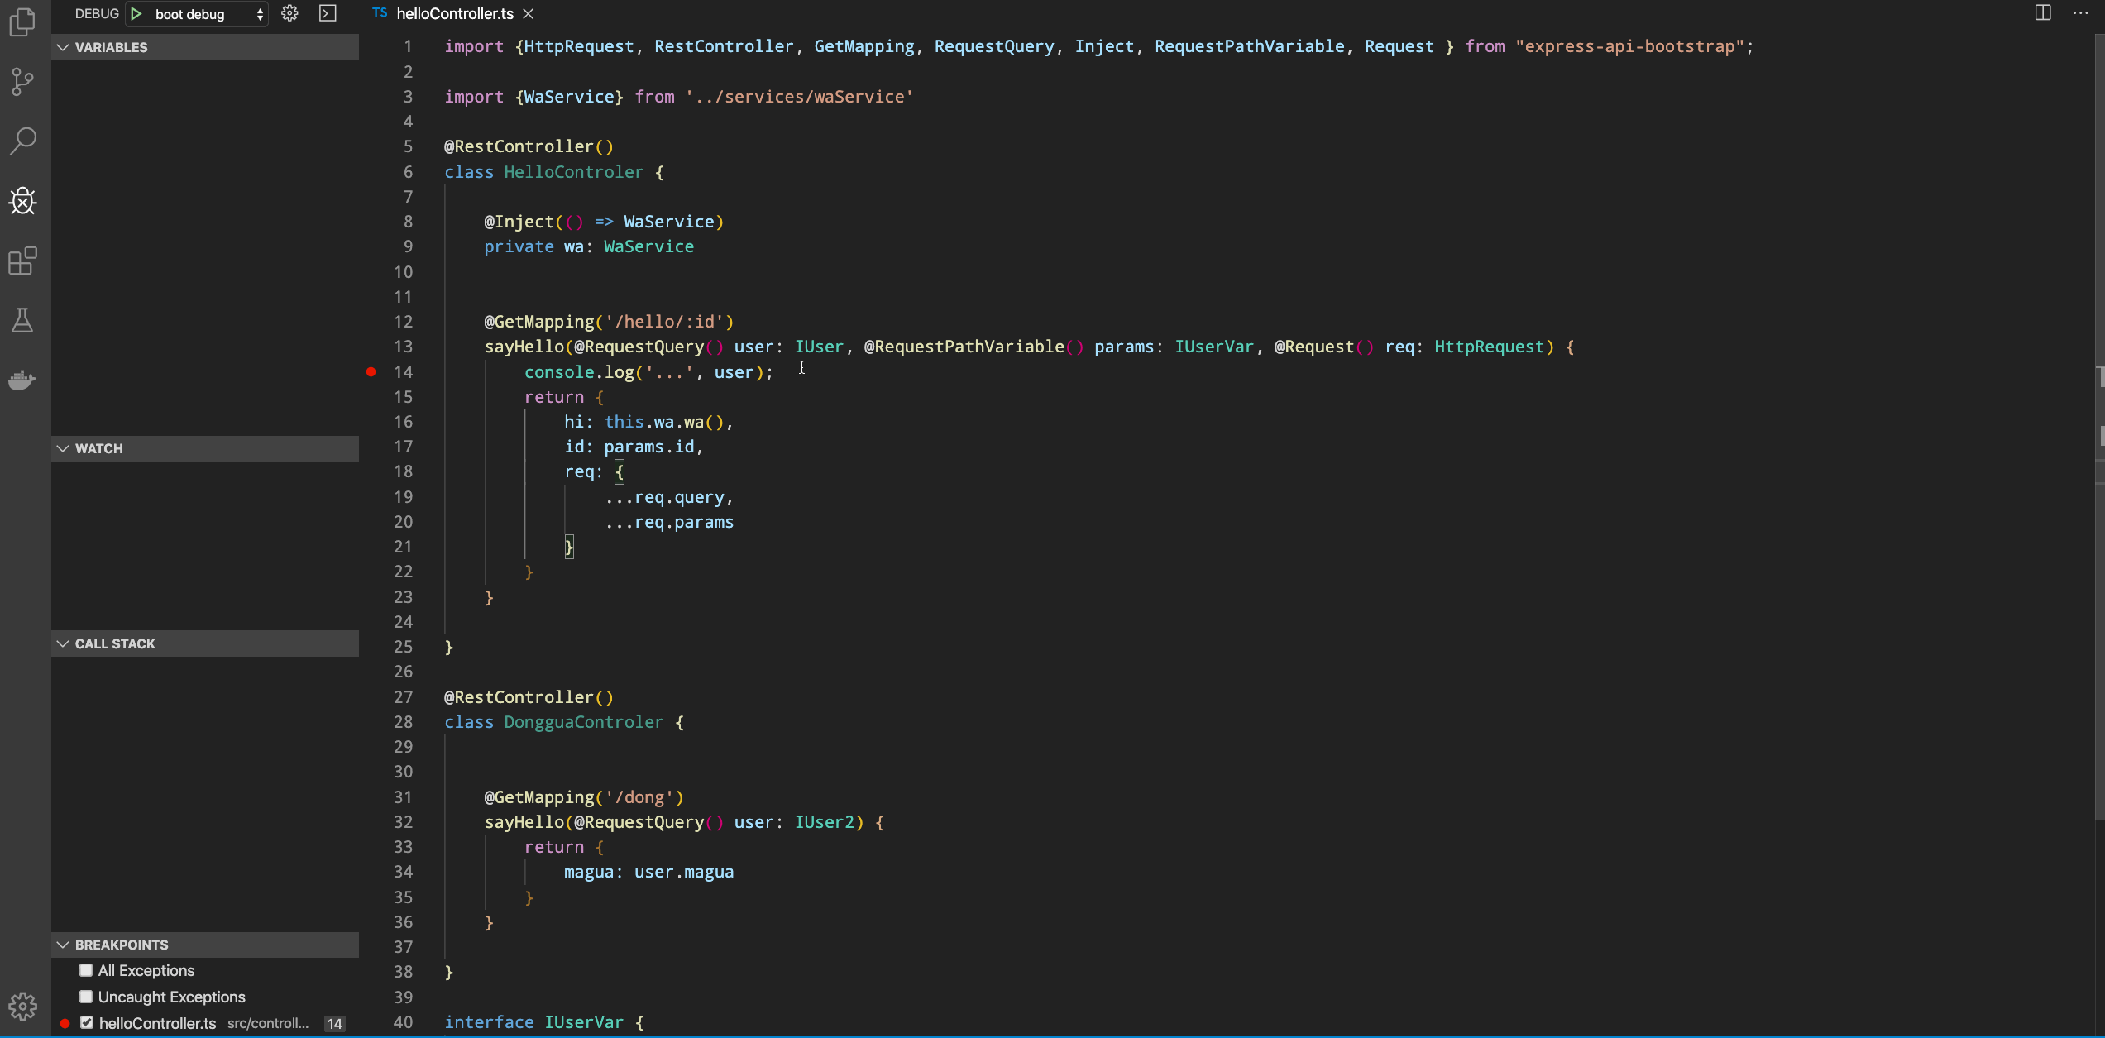Collapse the VARIABLES section
The width and height of the screenshot is (2105, 1038).
205,47
